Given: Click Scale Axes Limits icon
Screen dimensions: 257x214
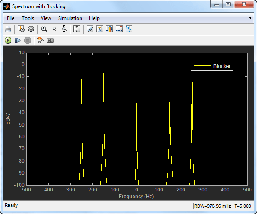Looking at the screenshot, I should pyautogui.click(x=77, y=29).
